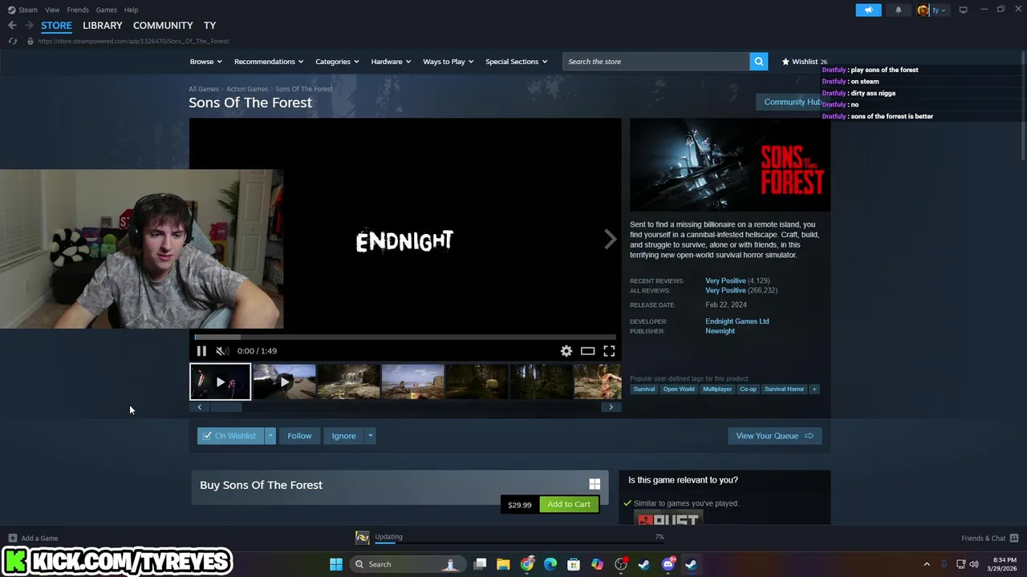Image resolution: width=1027 pixels, height=577 pixels.
Task: Open View Your Queue
Action: click(x=774, y=436)
